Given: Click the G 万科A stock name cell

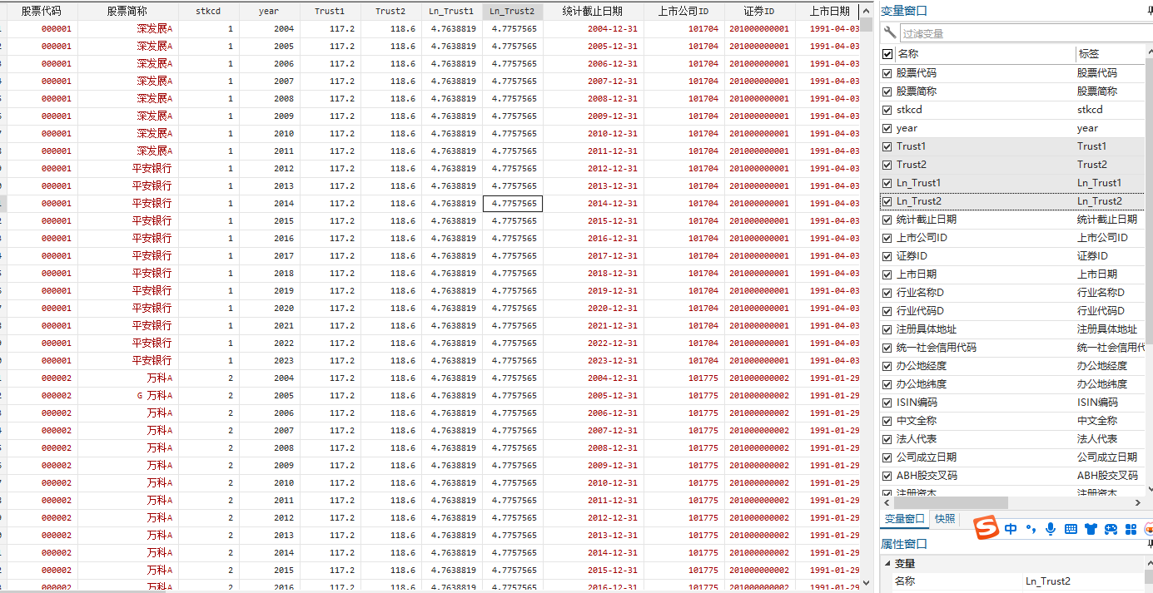Looking at the screenshot, I should [128, 395].
